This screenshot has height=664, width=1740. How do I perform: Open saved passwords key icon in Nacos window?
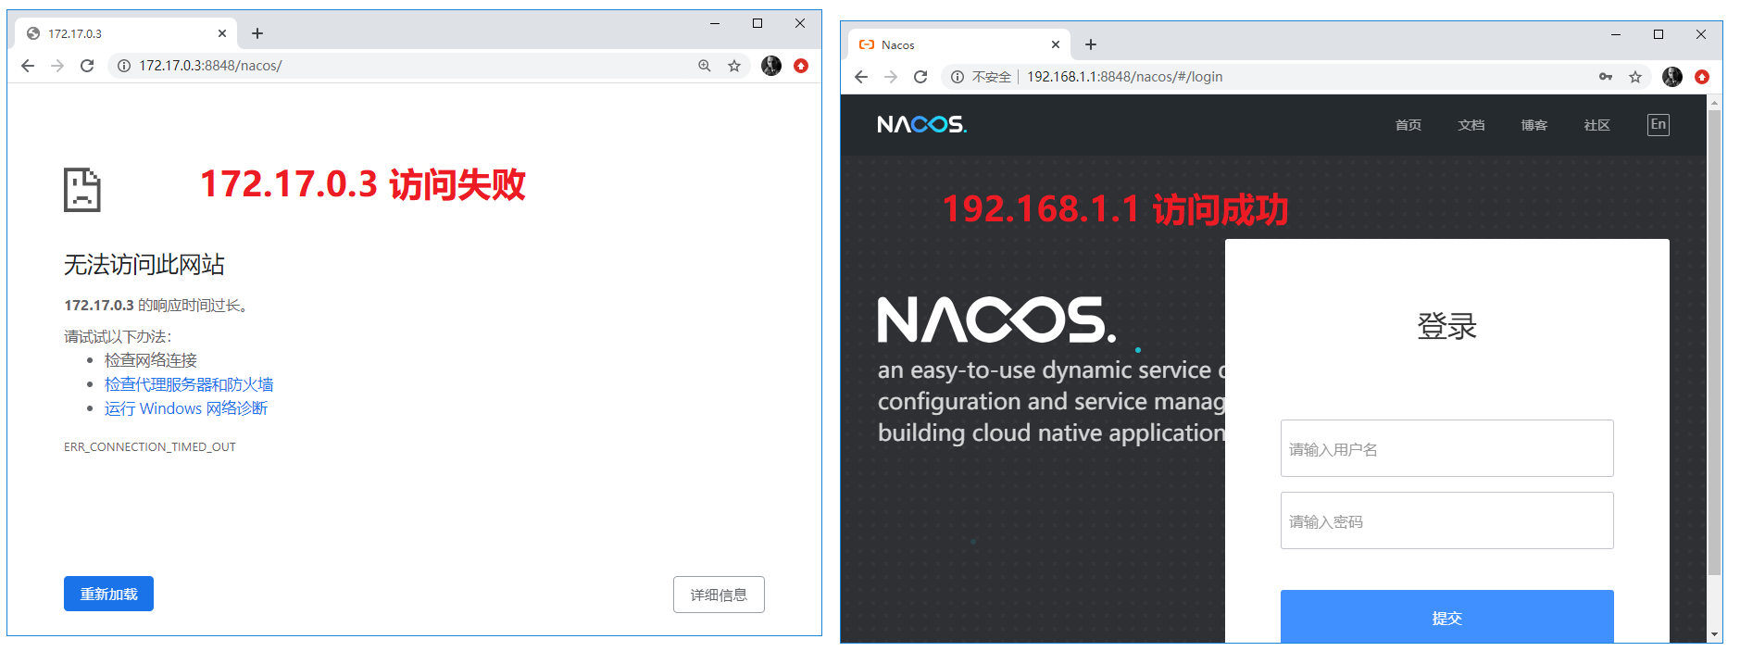coord(1606,77)
